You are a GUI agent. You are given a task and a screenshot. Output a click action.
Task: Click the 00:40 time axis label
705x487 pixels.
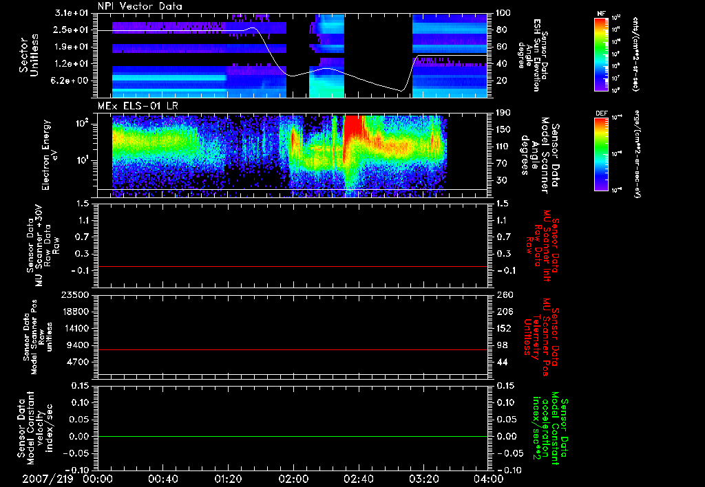tap(162, 479)
